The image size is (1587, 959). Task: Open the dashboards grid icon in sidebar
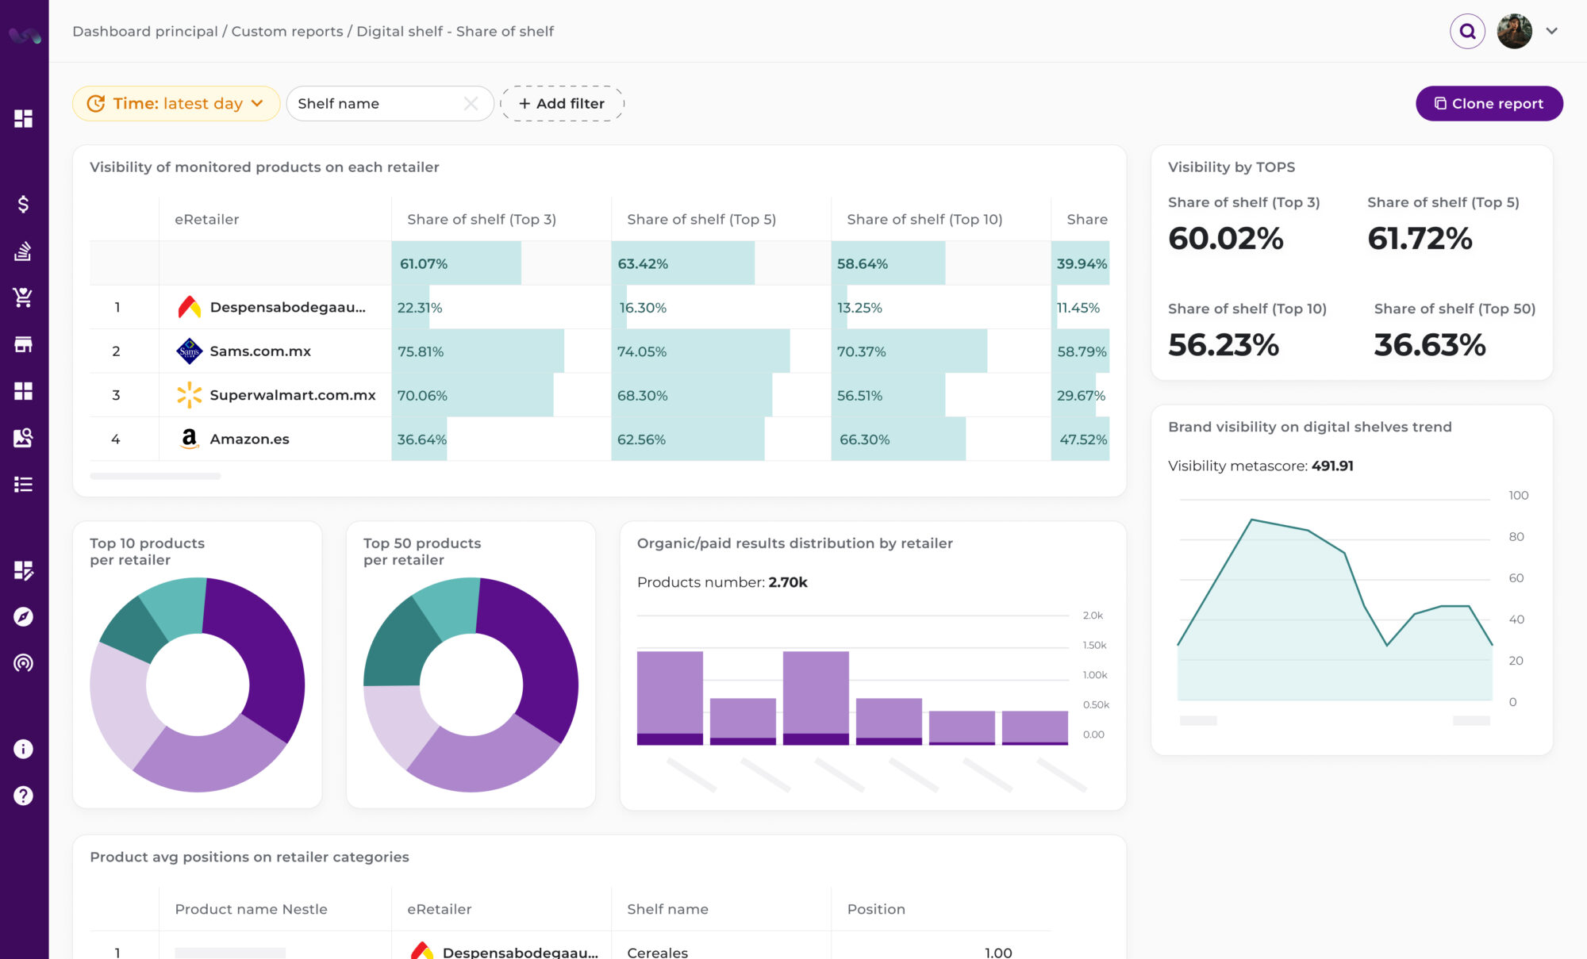[23, 118]
